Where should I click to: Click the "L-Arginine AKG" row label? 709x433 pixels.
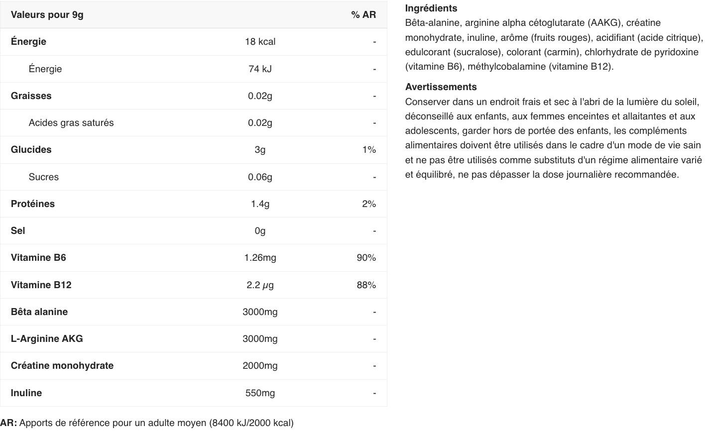(47, 339)
